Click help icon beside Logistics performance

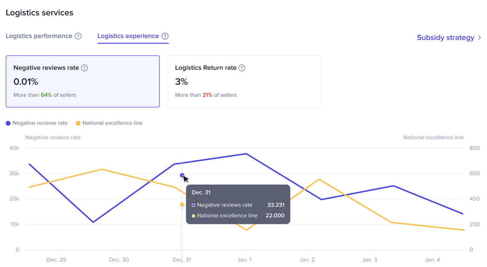pyautogui.click(x=78, y=36)
